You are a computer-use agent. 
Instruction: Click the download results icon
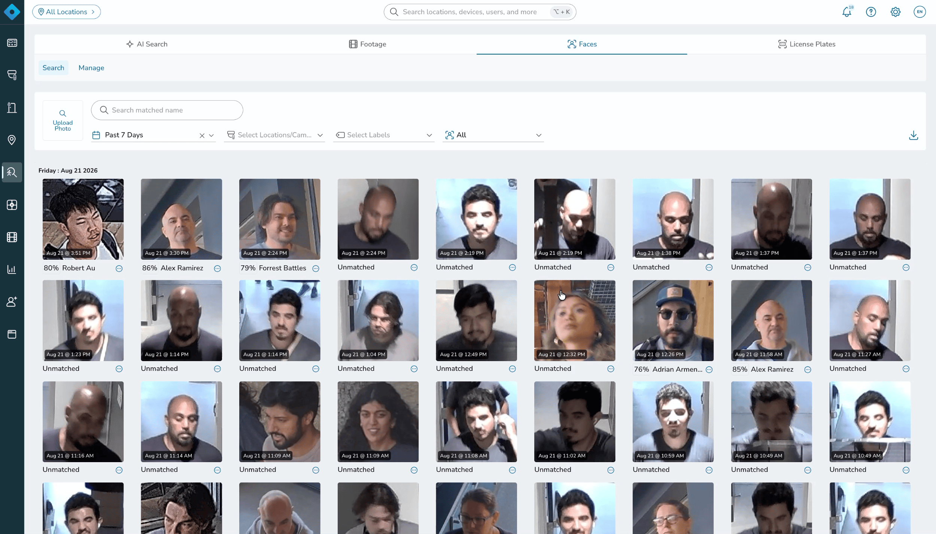(x=914, y=135)
